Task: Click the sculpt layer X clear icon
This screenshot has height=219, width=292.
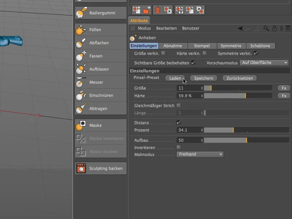Action: click(x=168, y=10)
